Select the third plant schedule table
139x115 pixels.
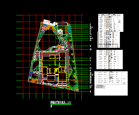point(109,59)
